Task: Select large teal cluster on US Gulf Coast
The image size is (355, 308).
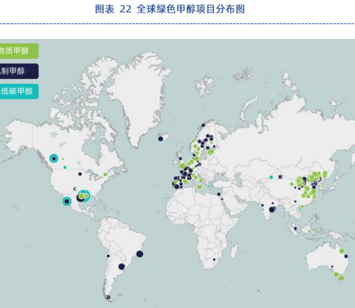Action: click(84, 196)
